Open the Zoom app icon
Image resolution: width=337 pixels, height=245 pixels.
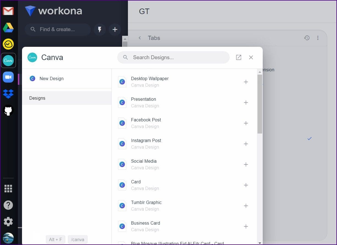(8, 77)
